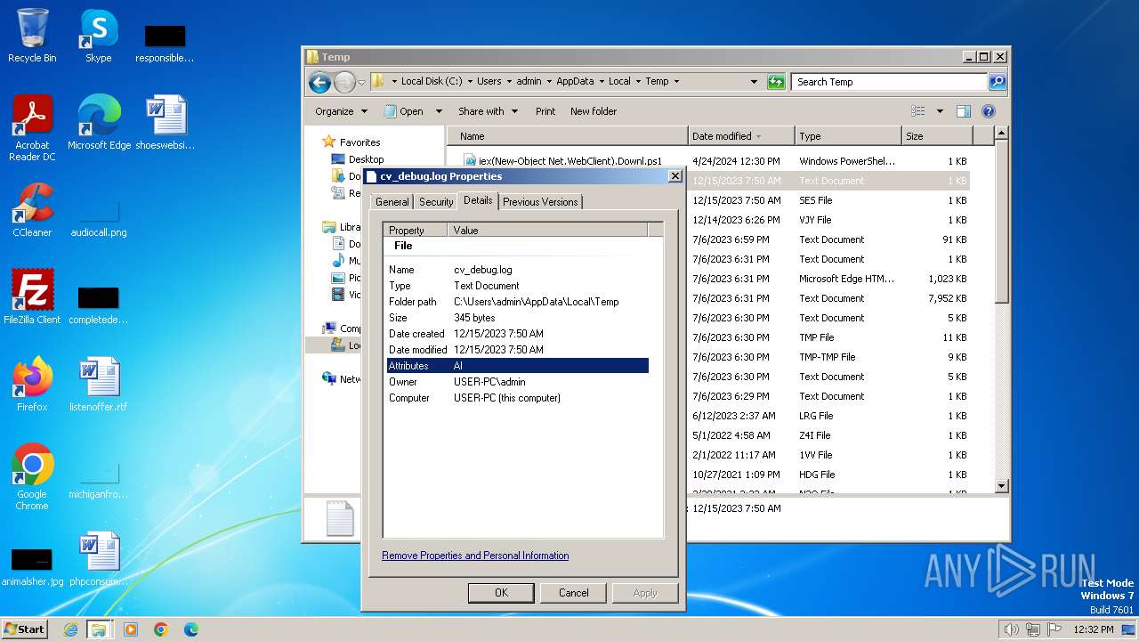The height and width of the screenshot is (641, 1139).
Task: Expand the AppData breadcrumb arrow
Action: pyautogui.click(x=601, y=81)
